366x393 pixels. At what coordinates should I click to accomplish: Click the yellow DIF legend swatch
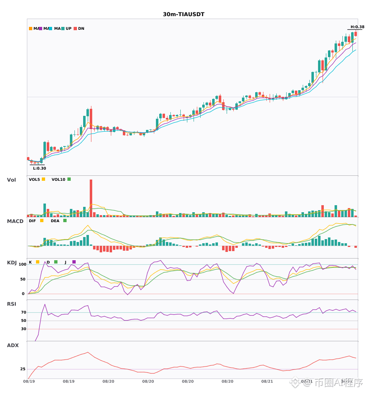[x=42, y=220]
